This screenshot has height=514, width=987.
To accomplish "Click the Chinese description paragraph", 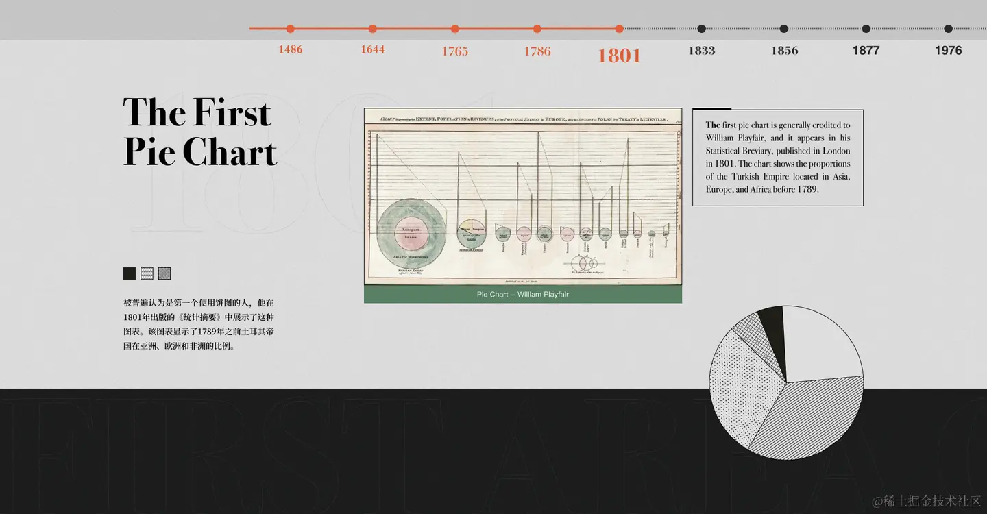I will click(x=199, y=324).
